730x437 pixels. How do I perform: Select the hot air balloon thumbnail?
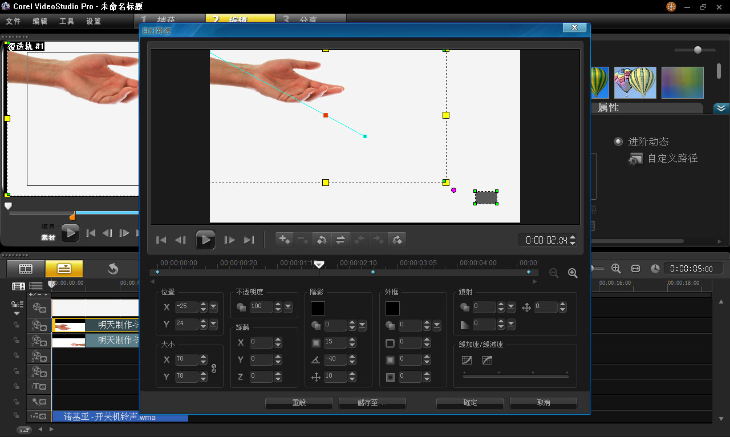point(635,83)
